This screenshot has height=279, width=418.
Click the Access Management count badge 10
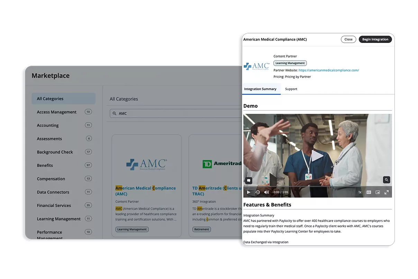(88, 112)
